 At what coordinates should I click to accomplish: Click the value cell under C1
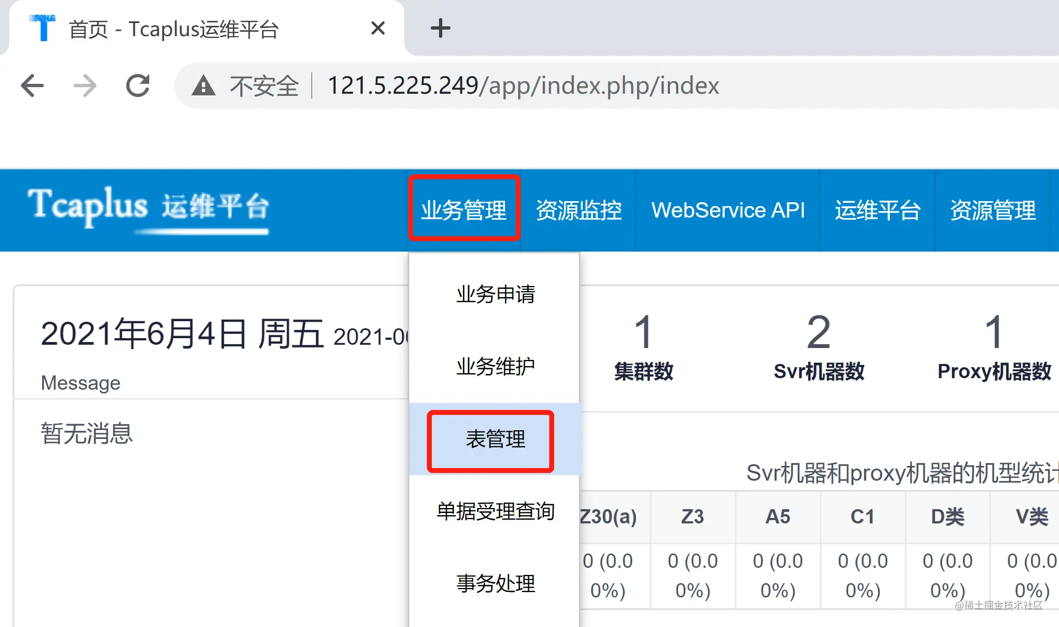click(863, 575)
